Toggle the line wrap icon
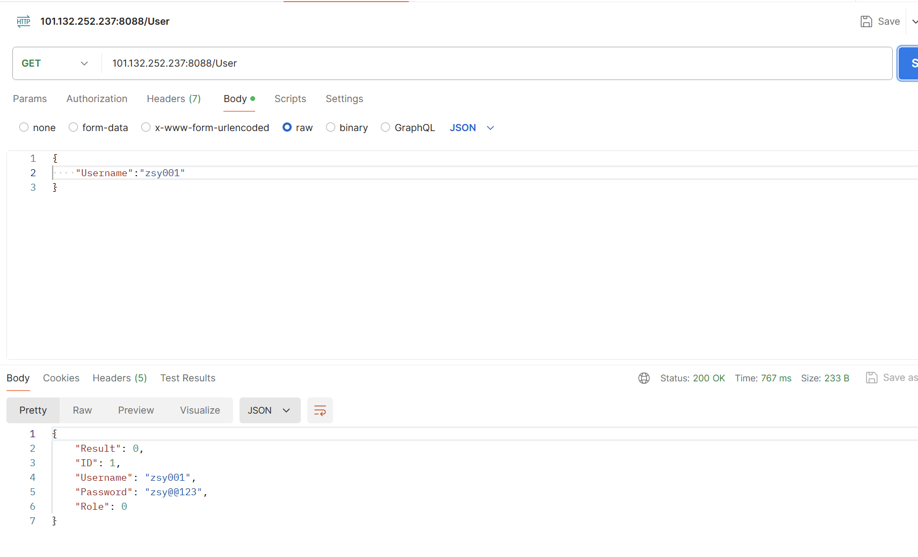918x557 pixels. tap(320, 410)
